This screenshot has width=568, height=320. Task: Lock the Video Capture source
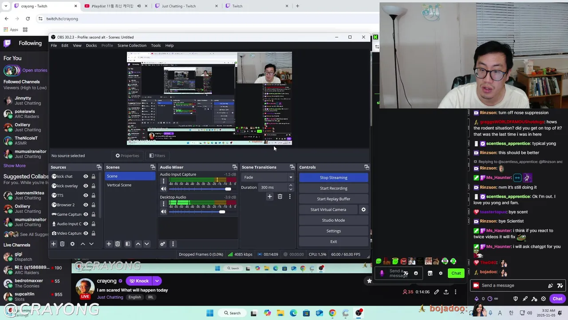click(93, 233)
